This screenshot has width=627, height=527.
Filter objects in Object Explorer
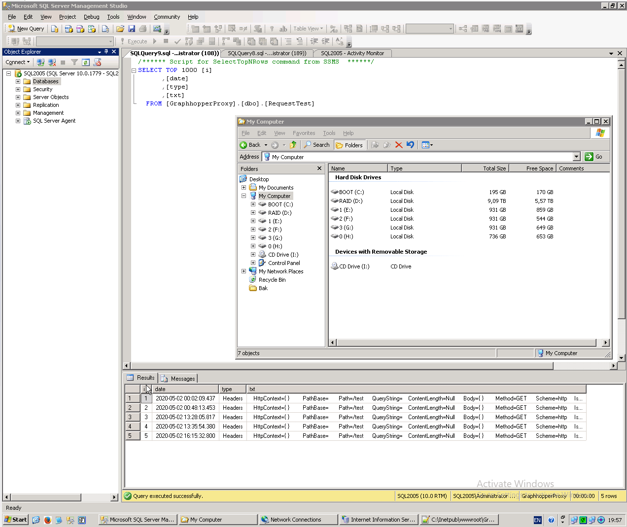pos(74,62)
